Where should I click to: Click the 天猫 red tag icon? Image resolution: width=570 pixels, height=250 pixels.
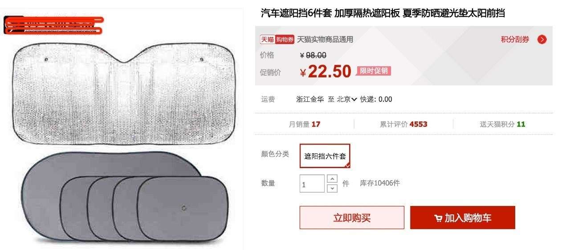pos(267,40)
